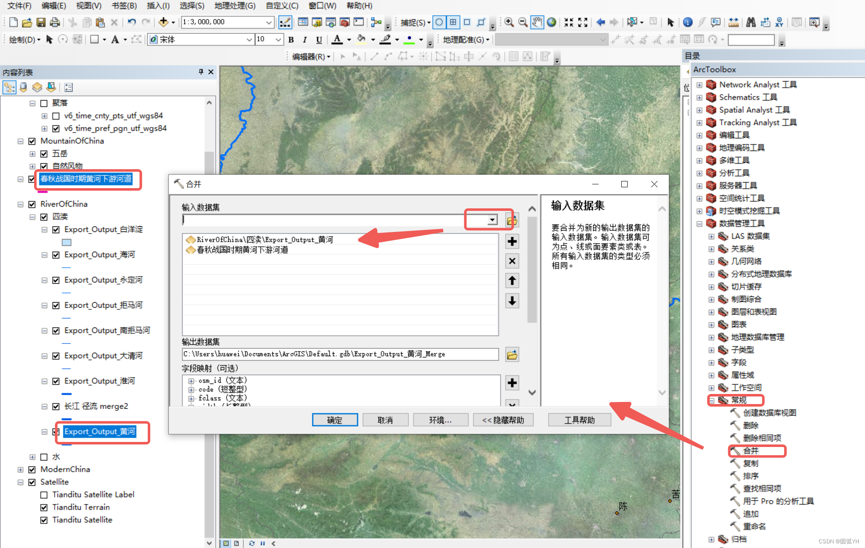This screenshot has height=548, width=865.
Task: Open the 地理处理(G) menu
Action: 235,5
